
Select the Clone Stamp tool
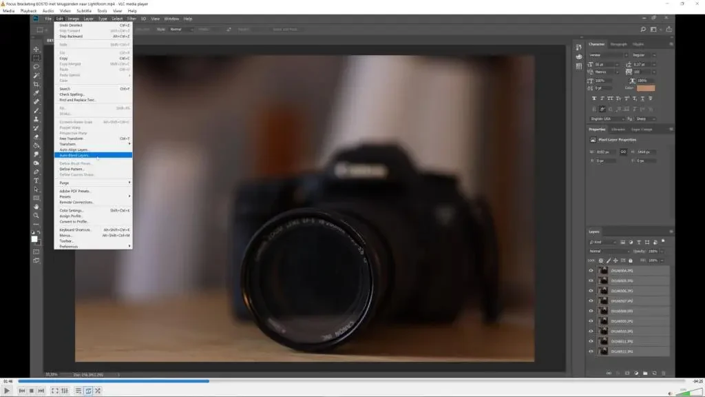(x=36, y=119)
